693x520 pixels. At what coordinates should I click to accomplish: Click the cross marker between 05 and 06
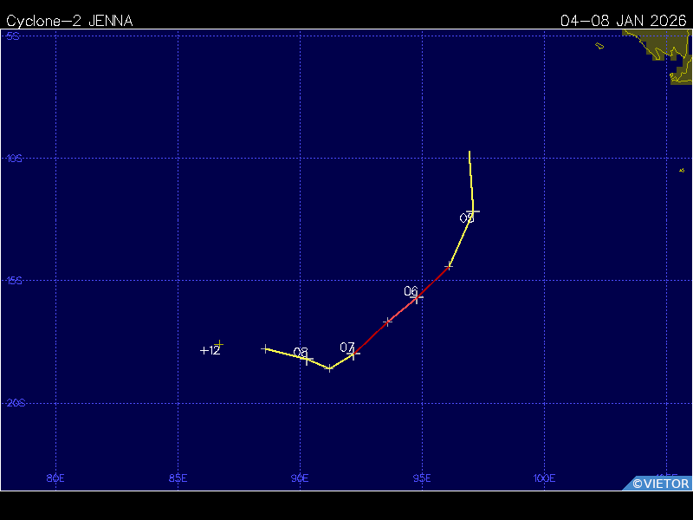coord(449,266)
